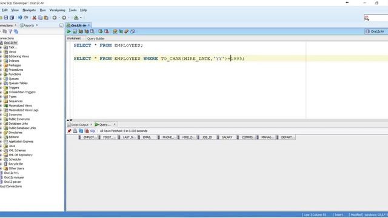
Task: Click the red delete icon in Query Result toolbar
Action: pos(87,131)
